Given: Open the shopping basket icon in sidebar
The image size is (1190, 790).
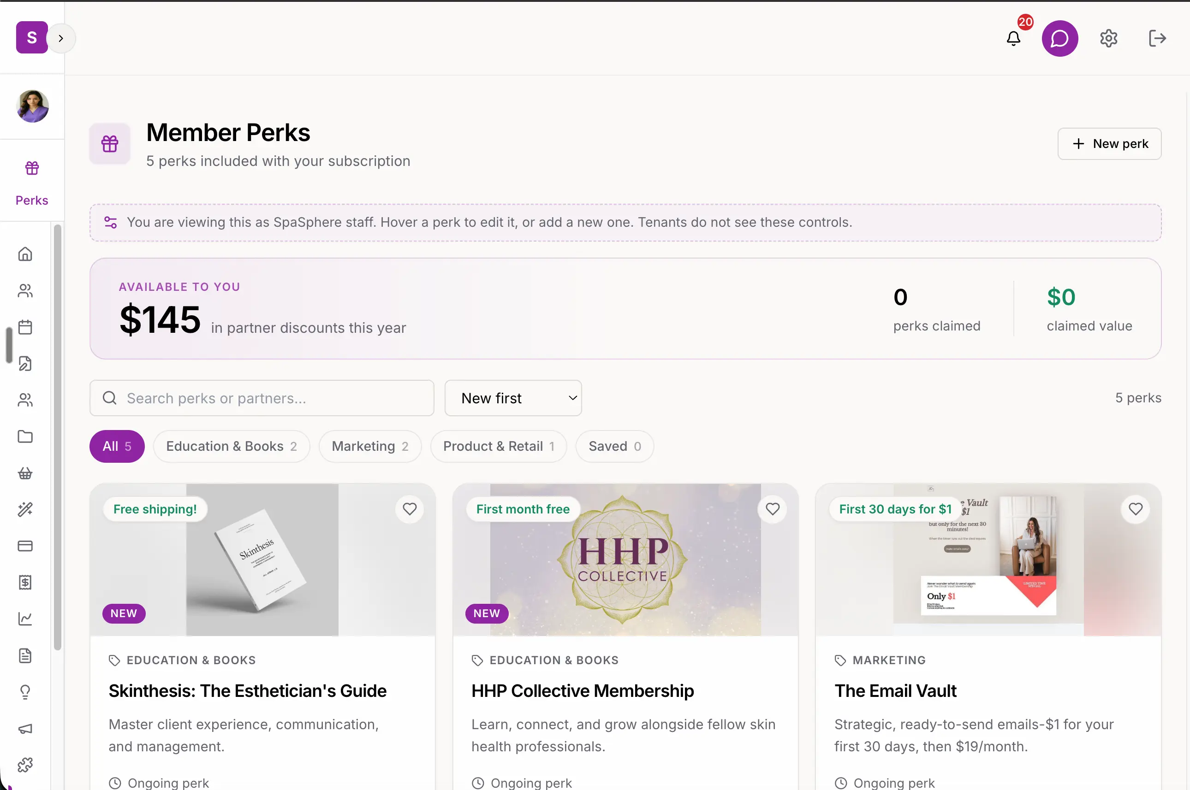Looking at the screenshot, I should click(x=25, y=473).
